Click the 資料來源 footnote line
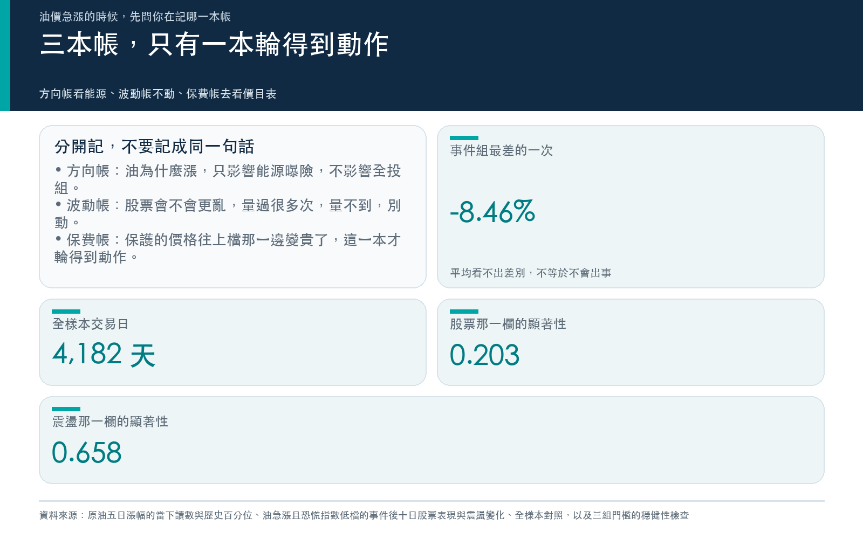Image resolution: width=863 pixels, height=539 pixels. 364,515
